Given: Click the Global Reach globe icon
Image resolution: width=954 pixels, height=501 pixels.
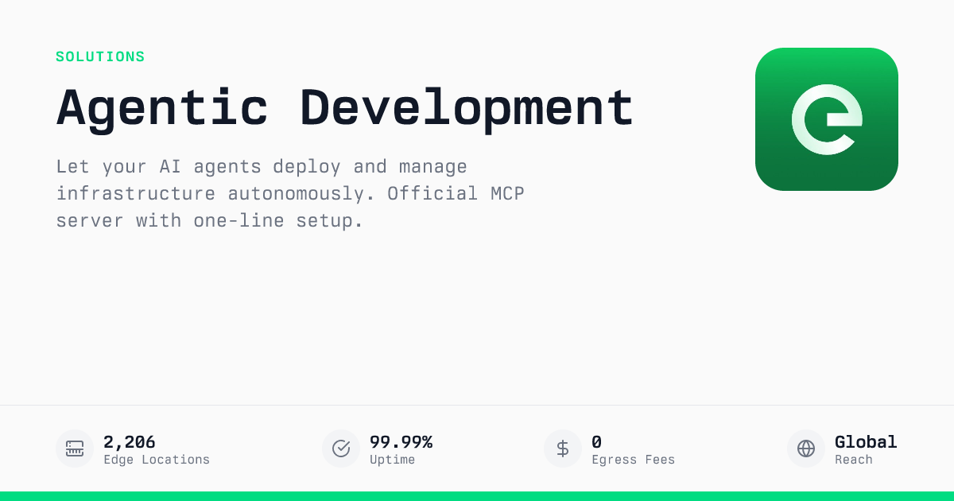Looking at the screenshot, I should click(806, 449).
